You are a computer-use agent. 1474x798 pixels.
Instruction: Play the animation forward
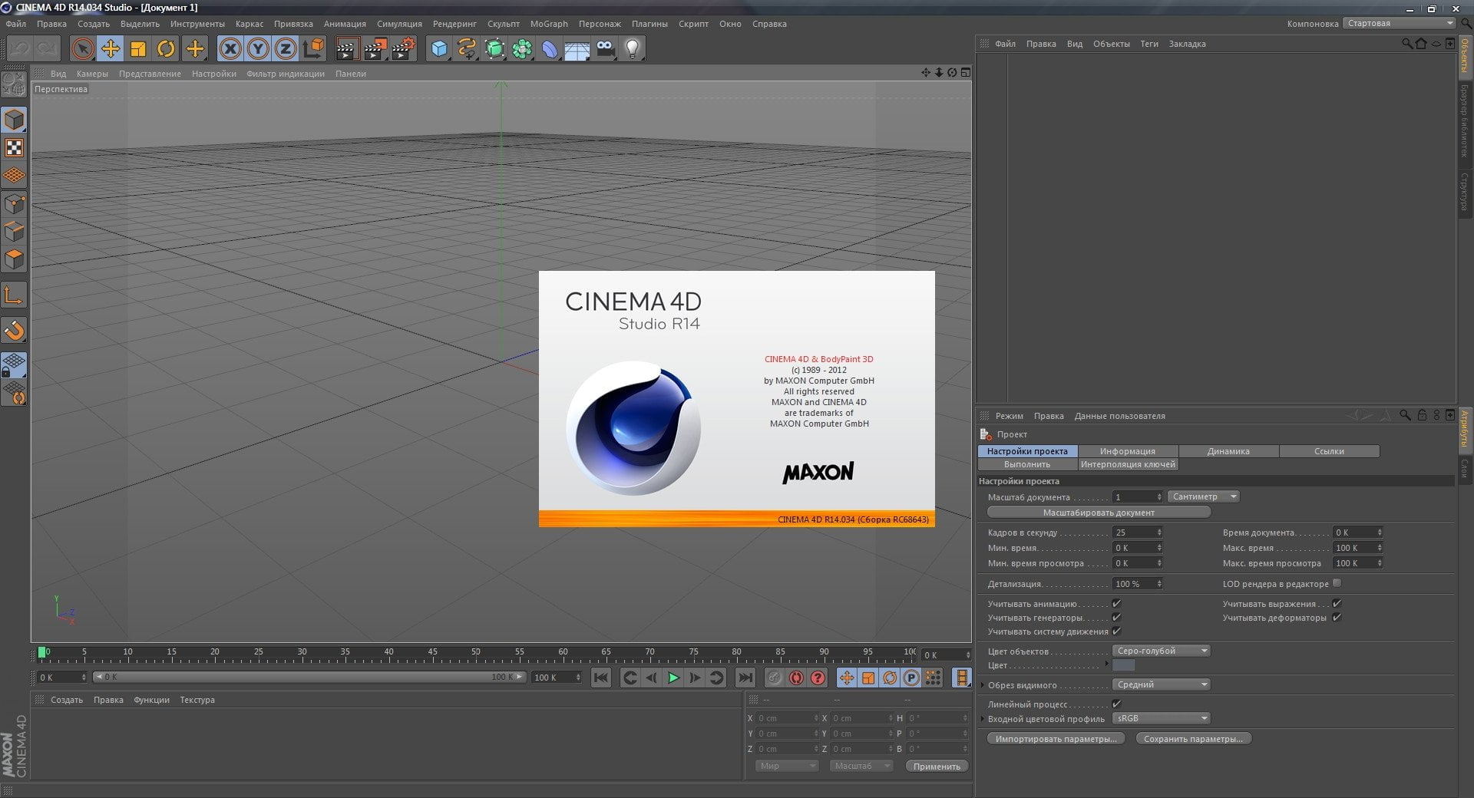coord(673,678)
